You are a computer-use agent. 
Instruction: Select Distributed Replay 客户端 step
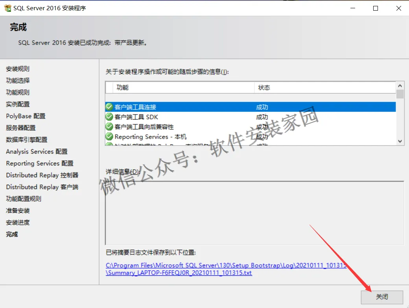(42, 187)
